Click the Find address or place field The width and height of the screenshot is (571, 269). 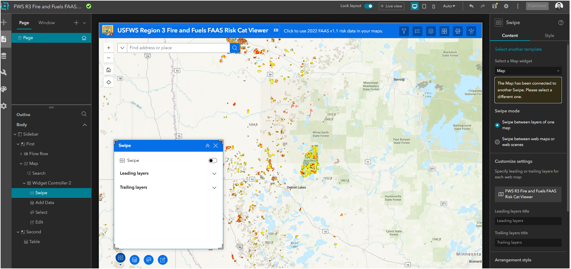(x=178, y=48)
